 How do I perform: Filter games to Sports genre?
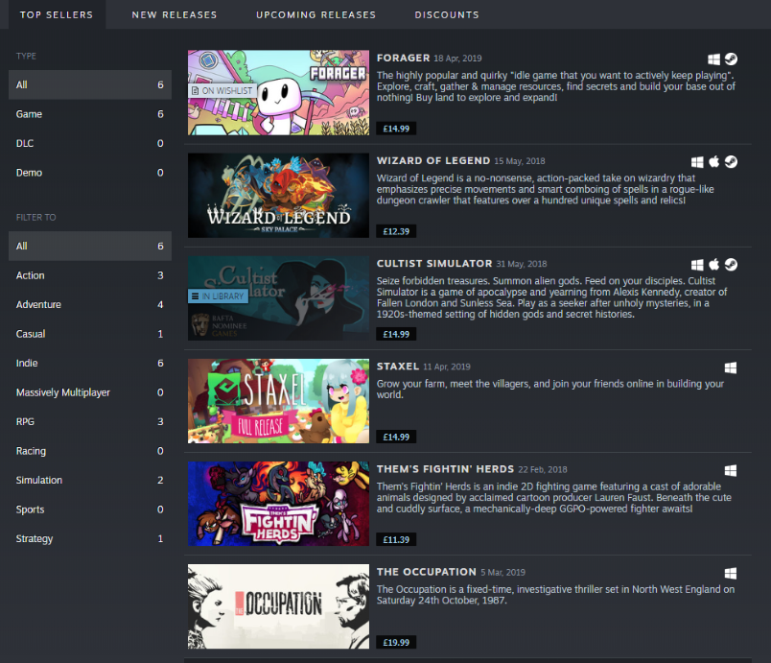pyautogui.click(x=90, y=509)
